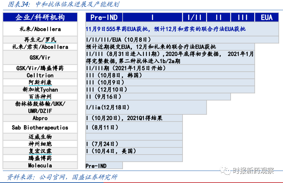The width and height of the screenshot is (283, 183).
Task: Select the 迈威生物 company cell
Action: point(40,137)
